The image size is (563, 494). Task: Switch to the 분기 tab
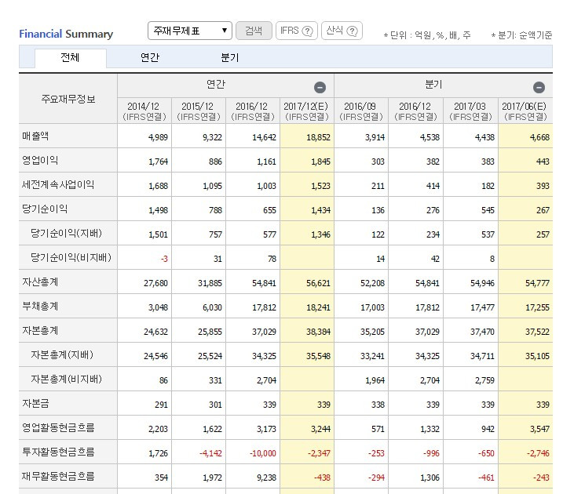coord(230,58)
